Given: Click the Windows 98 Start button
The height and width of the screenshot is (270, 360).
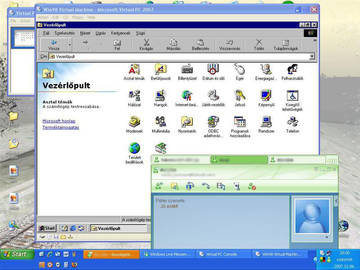Looking at the screenshot, I should coord(47,228).
